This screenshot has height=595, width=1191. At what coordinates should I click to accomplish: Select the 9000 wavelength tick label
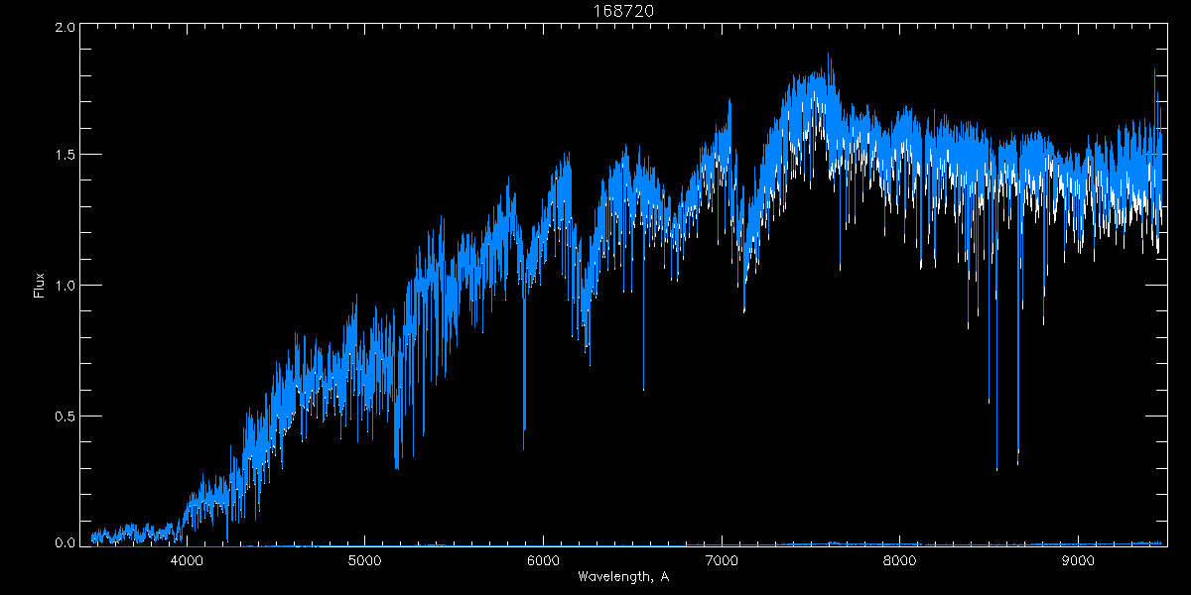point(1077,560)
